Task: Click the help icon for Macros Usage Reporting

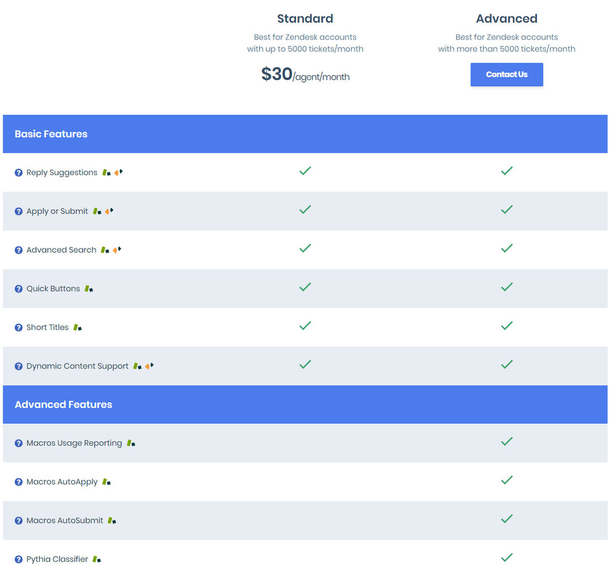Action: coord(19,443)
